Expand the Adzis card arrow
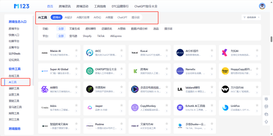This screenshot has height=136, width=273. tap(76, 111)
